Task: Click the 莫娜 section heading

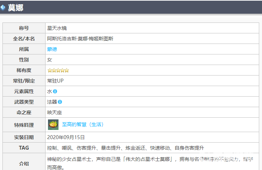Action: 15,7
